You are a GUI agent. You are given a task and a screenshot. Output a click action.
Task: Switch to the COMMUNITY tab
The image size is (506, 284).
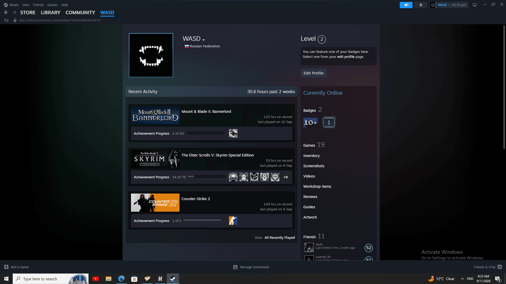(x=80, y=13)
